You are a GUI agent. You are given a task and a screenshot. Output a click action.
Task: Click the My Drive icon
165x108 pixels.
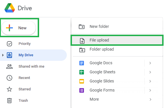[x=9, y=55]
